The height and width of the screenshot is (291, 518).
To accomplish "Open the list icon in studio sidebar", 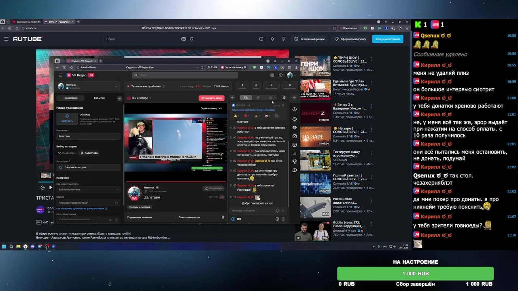I will tap(295, 145).
